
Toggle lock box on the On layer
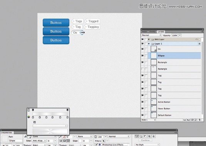(x=146, y=49)
